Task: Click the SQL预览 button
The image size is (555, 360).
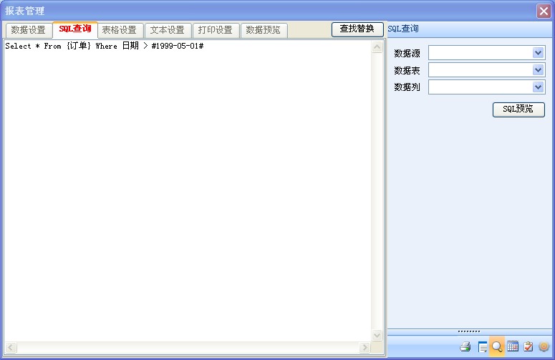Action: click(x=518, y=110)
